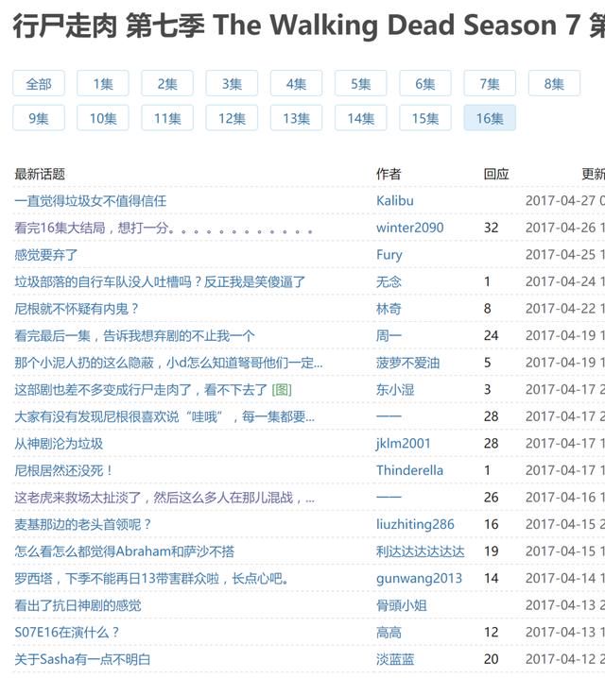Open the 12集 episode filter
605x678 pixels.
(x=232, y=118)
